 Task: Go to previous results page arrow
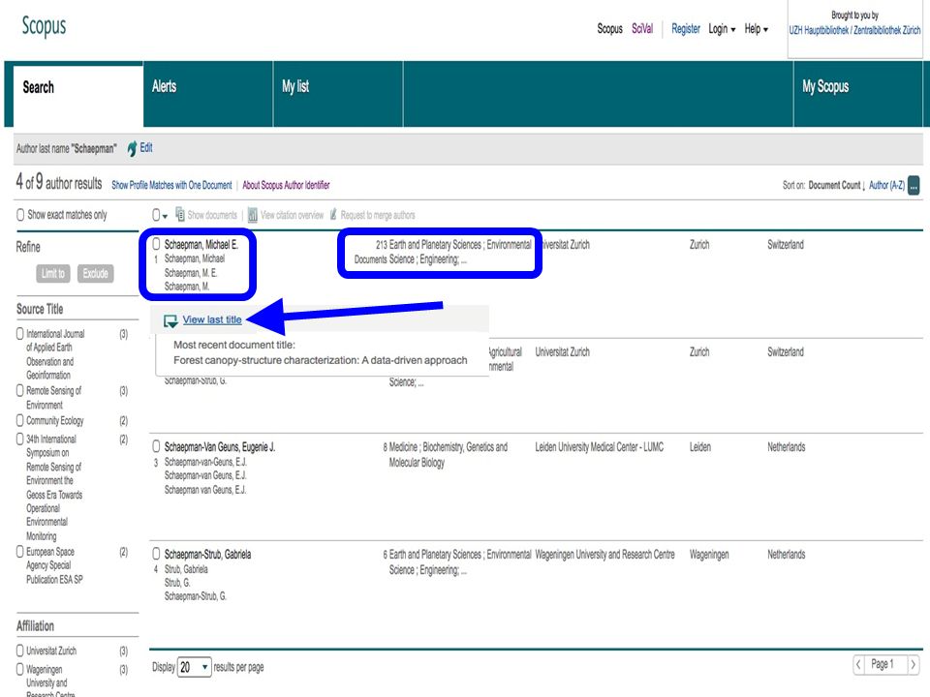859,664
